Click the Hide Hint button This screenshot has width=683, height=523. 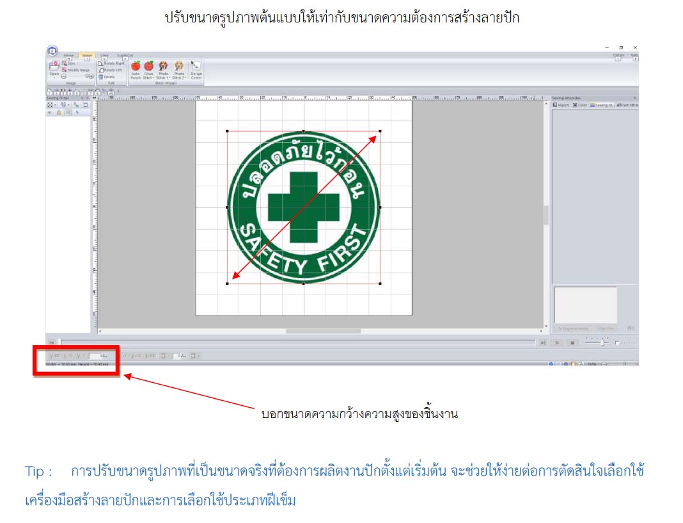click(606, 328)
